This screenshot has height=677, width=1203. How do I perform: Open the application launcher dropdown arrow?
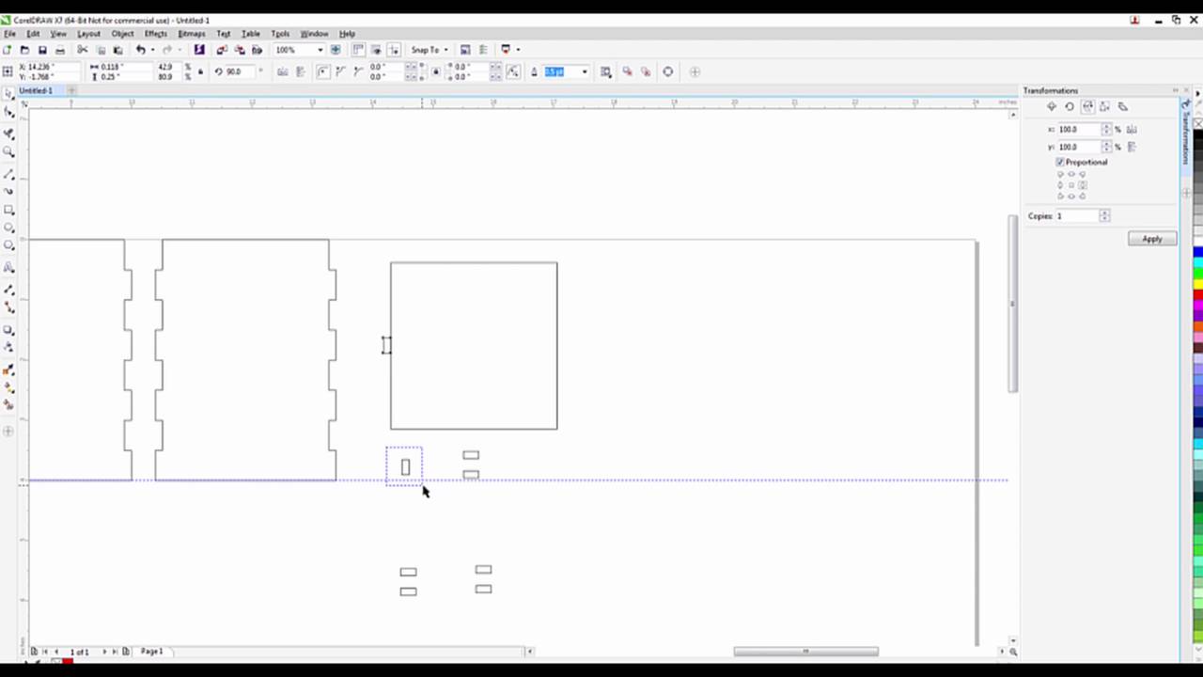click(x=519, y=50)
